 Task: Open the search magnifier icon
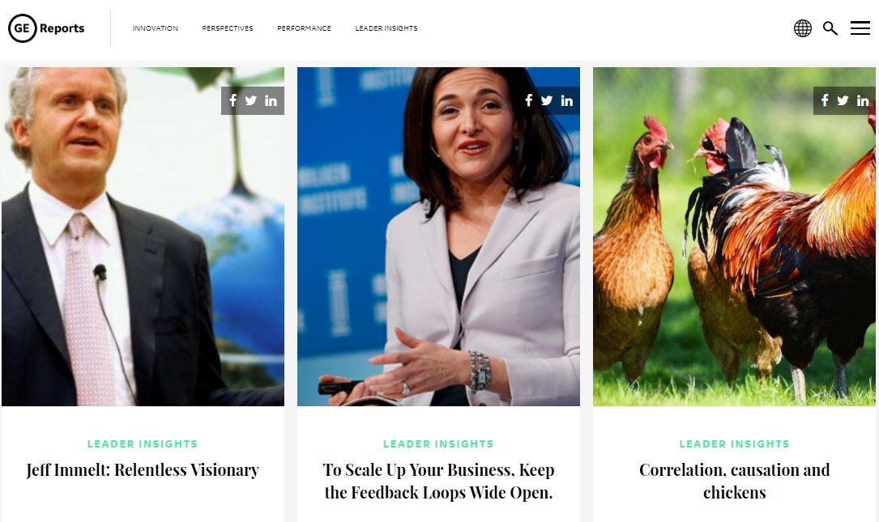point(830,28)
